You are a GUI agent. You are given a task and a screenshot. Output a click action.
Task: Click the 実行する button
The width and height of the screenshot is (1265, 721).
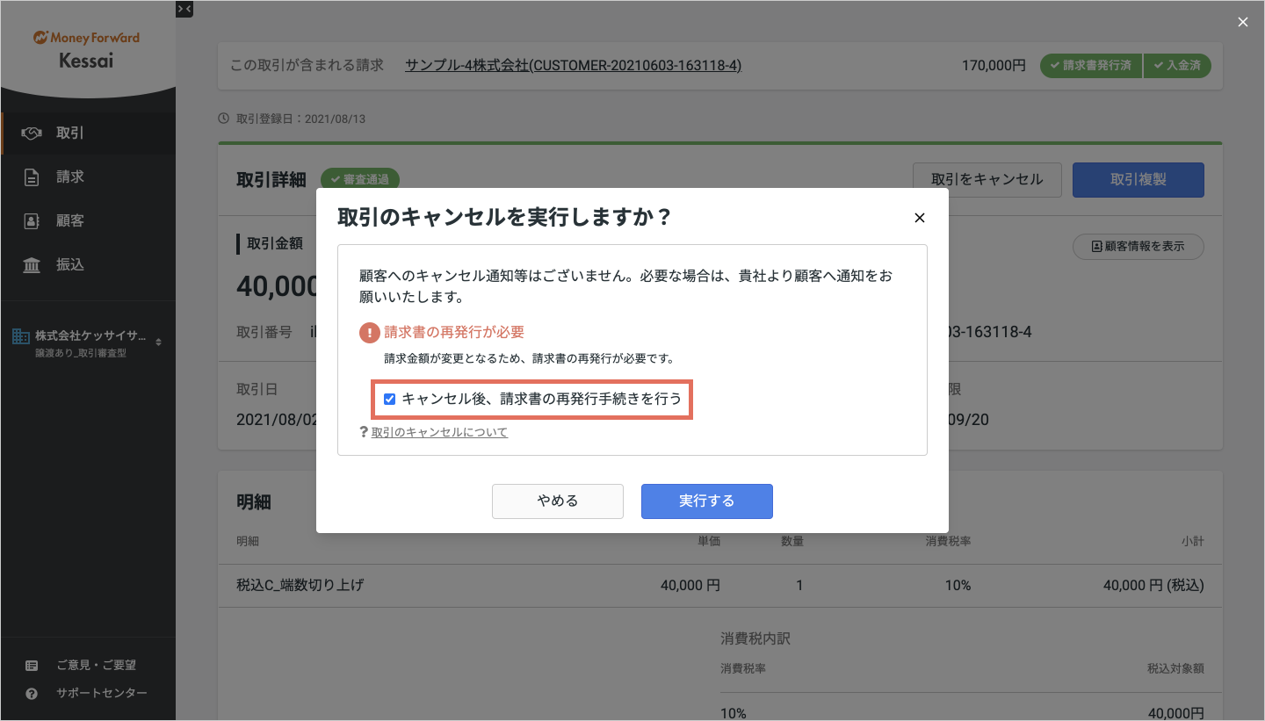point(706,501)
